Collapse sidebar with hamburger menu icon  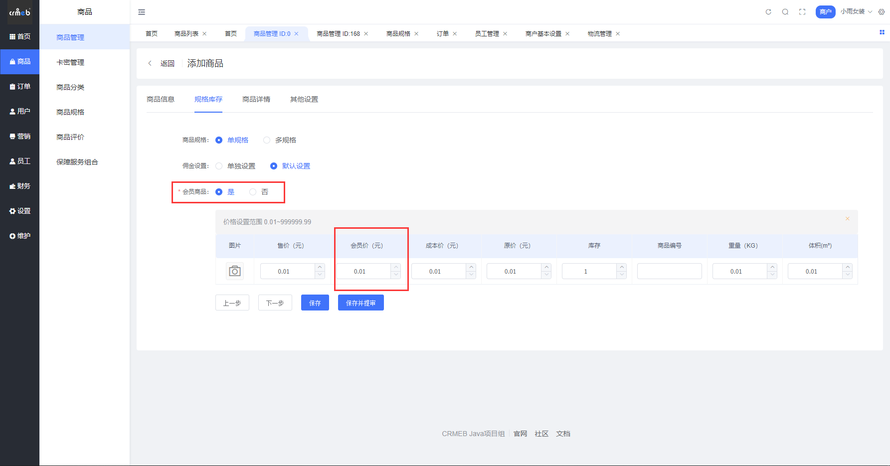click(142, 12)
